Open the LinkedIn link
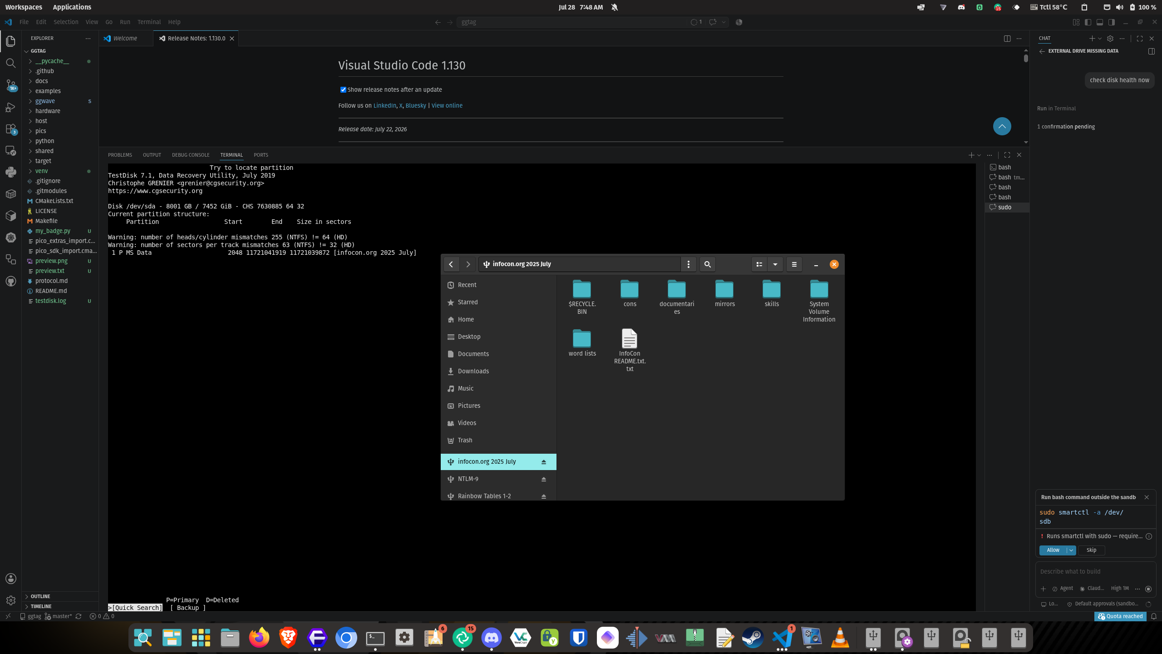This screenshot has height=654, width=1162. pos(384,106)
